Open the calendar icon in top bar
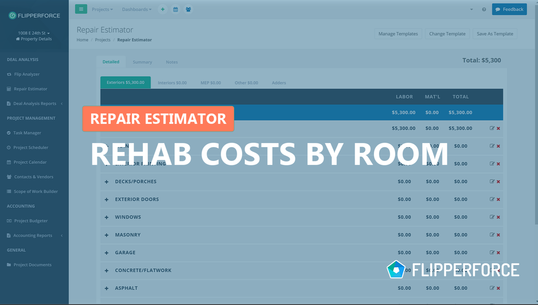538x305 pixels. pos(175,9)
